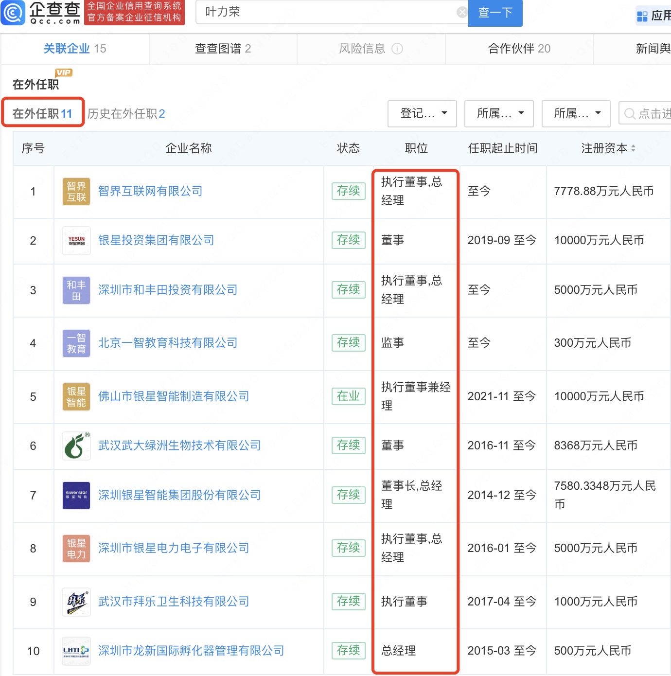Open 拜乐 company logo

76,602
